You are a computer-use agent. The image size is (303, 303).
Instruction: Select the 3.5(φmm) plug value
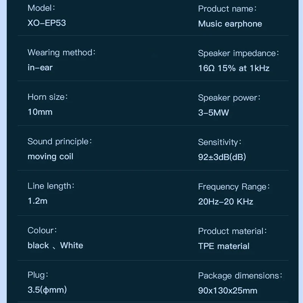pyautogui.click(x=47, y=290)
